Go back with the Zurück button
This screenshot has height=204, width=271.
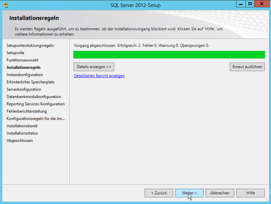click(159, 193)
